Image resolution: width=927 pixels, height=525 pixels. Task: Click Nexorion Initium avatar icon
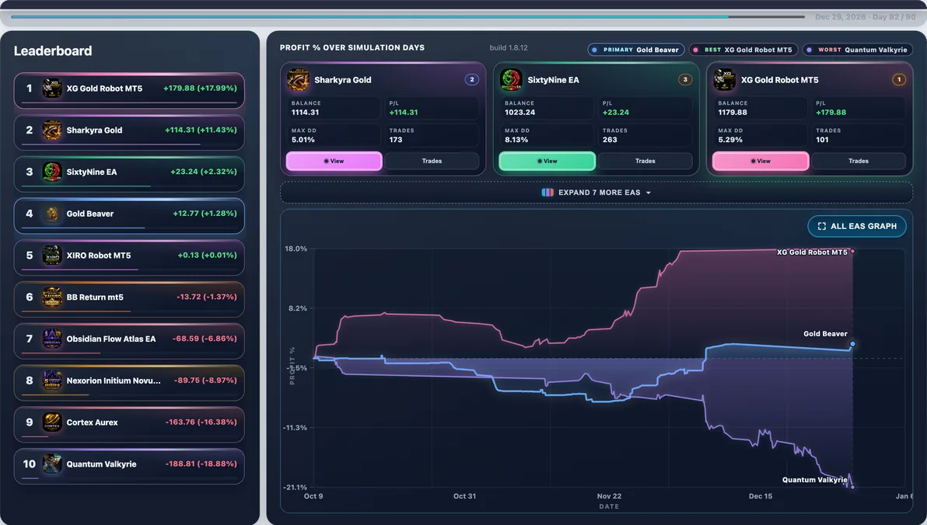(52, 381)
